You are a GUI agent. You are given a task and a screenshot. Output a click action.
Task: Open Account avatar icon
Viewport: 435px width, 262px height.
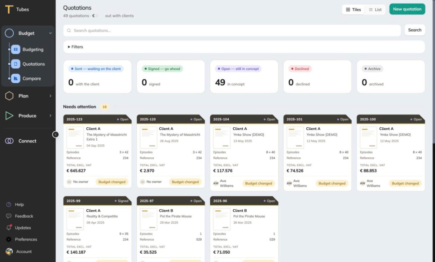tap(9, 251)
